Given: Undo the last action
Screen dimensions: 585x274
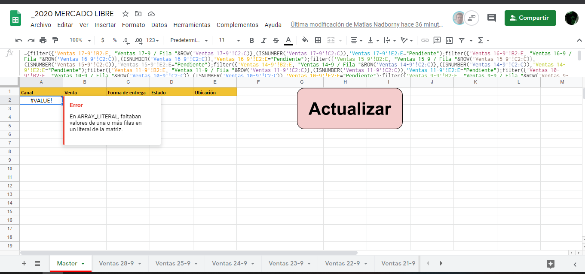Looking at the screenshot, I should (x=19, y=40).
